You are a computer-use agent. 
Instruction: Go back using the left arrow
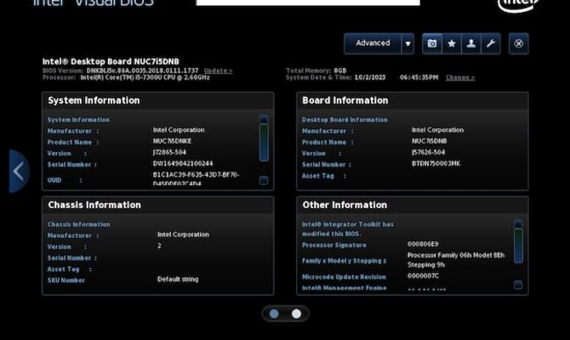(19, 171)
